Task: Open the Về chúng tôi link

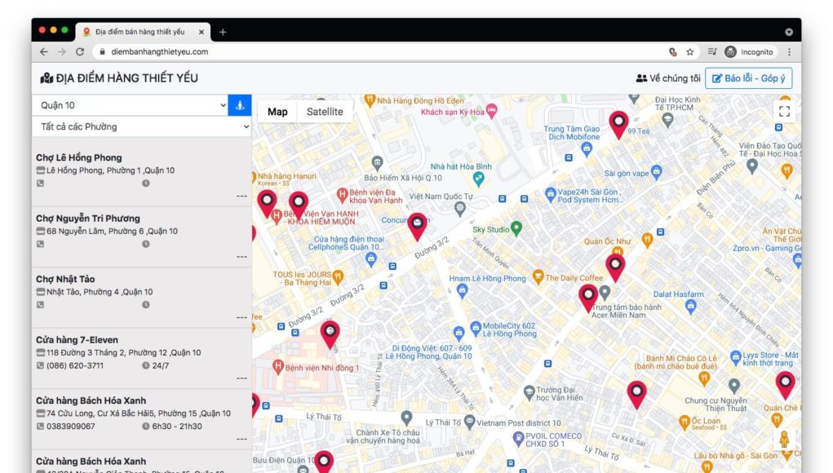Action: [x=667, y=78]
